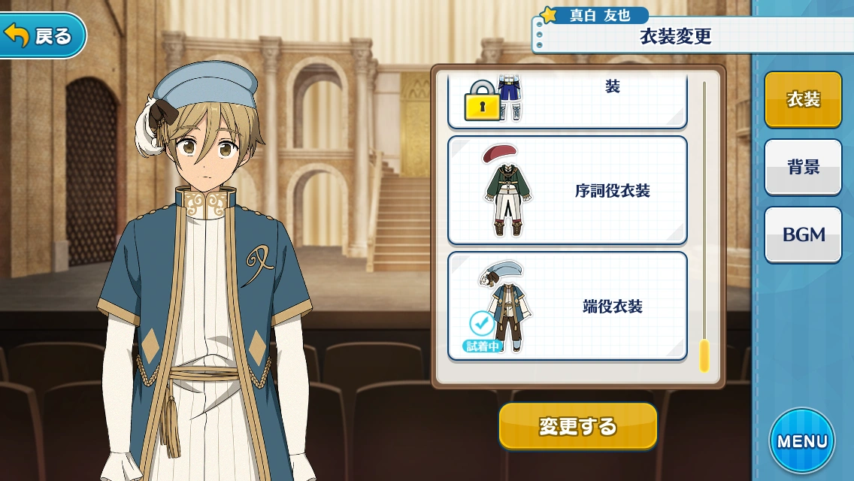Click the back arrow icon beside 戻る
The height and width of the screenshot is (481, 854).
(x=17, y=35)
